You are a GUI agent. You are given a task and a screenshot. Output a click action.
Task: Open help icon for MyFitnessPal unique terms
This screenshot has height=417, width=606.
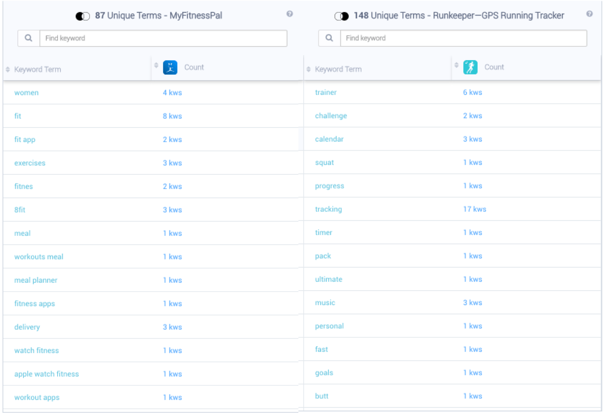pyautogui.click(x=289, y=14)
